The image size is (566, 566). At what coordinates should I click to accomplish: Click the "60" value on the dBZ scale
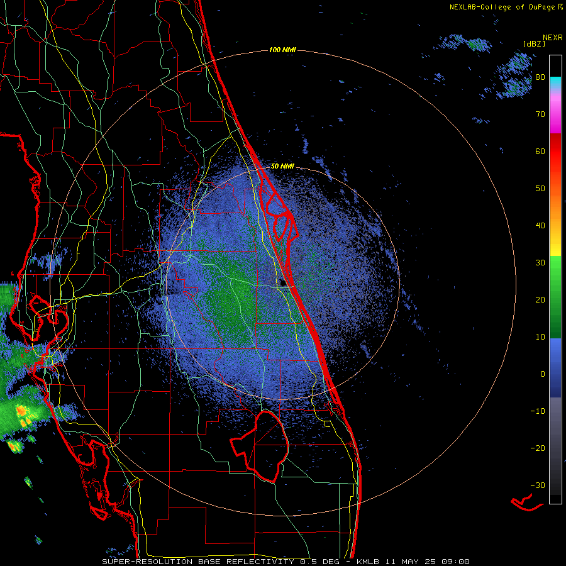pos(540,151)
